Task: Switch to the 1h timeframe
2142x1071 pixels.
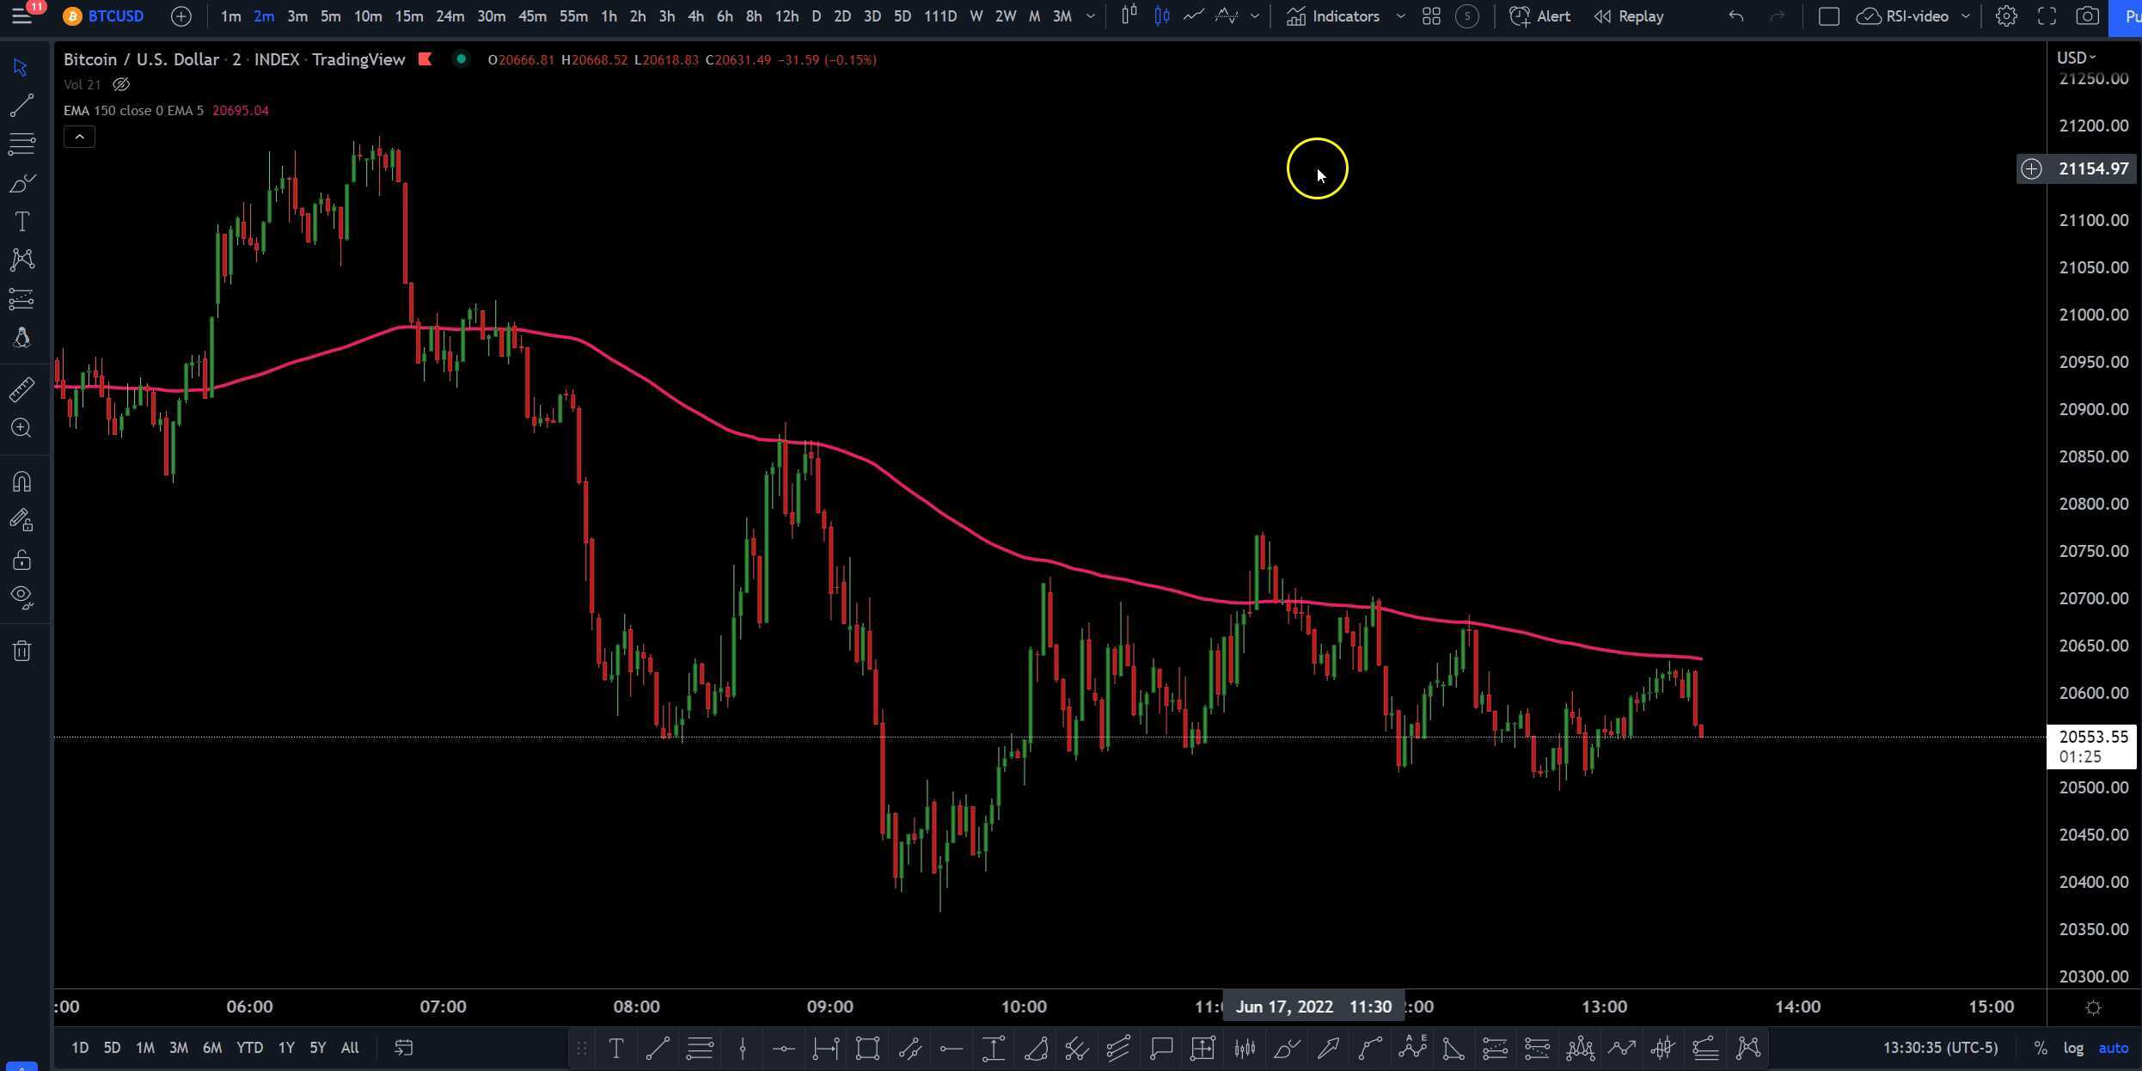Action: pyautogui.click(x=609, y=16)
